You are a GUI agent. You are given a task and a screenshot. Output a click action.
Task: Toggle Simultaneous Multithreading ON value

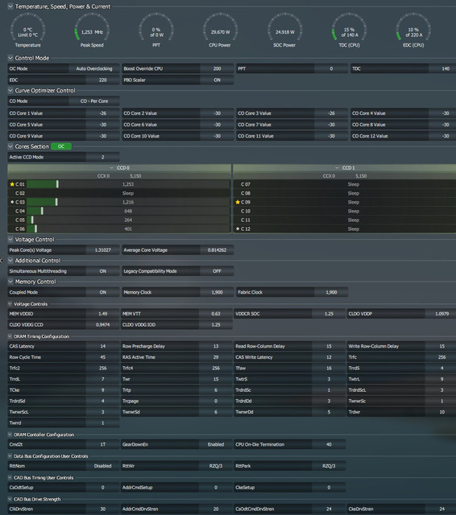pos(103,271)
